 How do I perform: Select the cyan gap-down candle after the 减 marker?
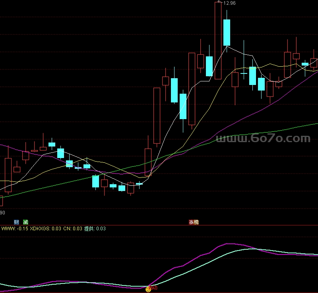[95, 181]
